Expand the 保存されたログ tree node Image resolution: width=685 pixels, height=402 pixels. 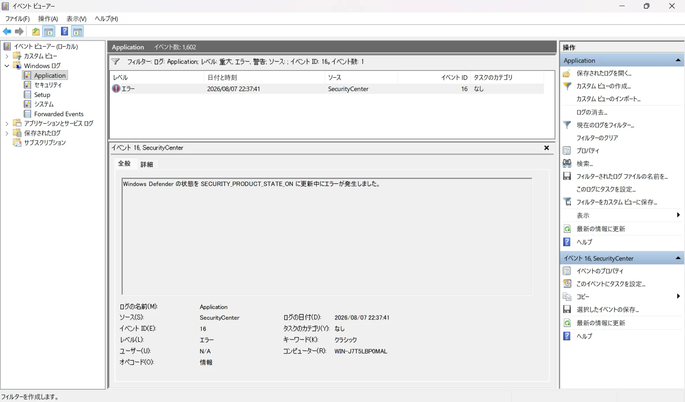(x=7, y=133)
